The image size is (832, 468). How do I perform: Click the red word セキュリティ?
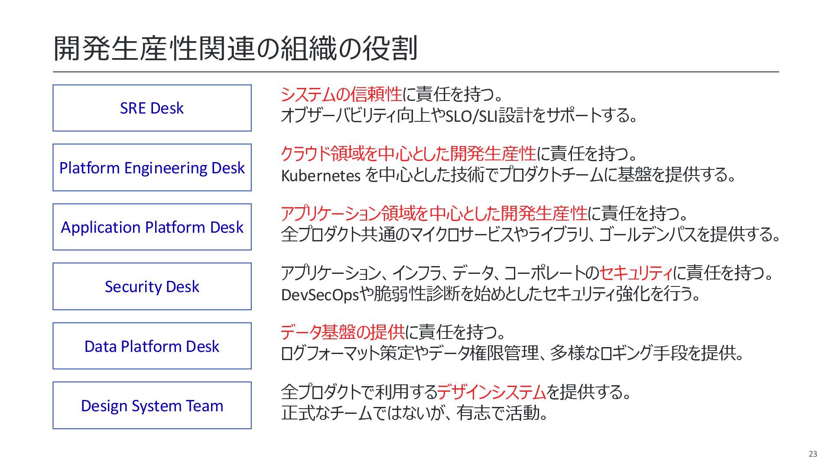pyautogui.click(x=636, y=273)
